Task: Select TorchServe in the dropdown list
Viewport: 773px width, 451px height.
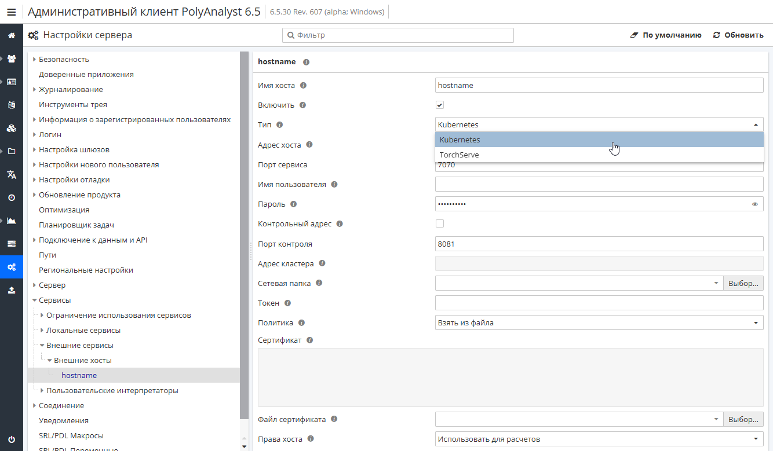Action: pos(599,155)
